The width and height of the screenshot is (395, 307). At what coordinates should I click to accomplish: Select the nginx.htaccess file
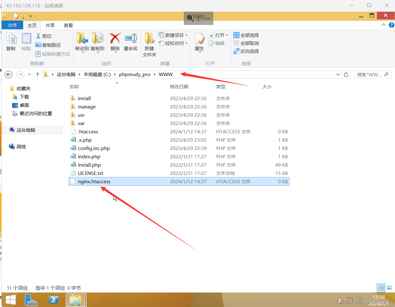(x=179, y=181)
